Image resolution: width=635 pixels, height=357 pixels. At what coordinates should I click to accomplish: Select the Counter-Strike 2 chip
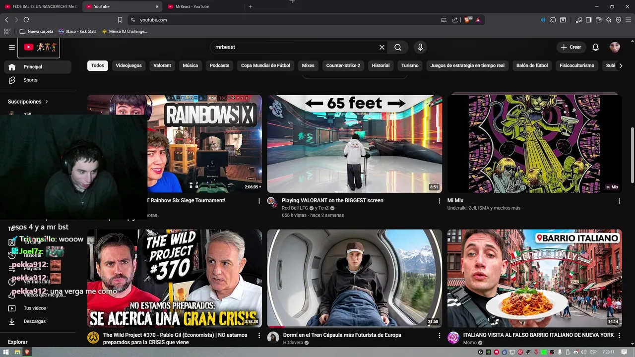[343, 65]
